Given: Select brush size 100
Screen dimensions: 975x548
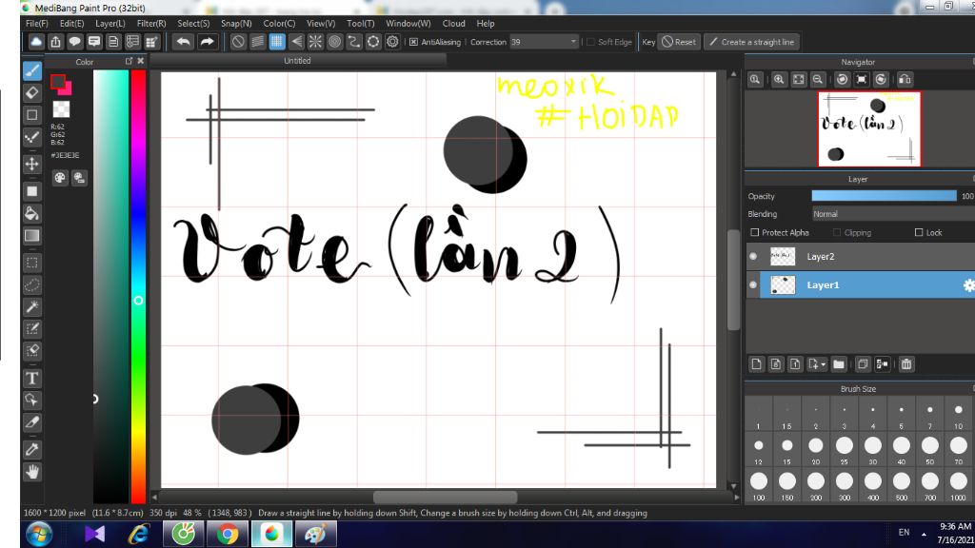Looking at the screenshot, I should pyautogui.click(x=759, y=484).
